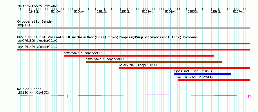Open the dgv4541n54 (Cooper2011) label
This screenshot has height=112, width=258.
pos(37,47)
